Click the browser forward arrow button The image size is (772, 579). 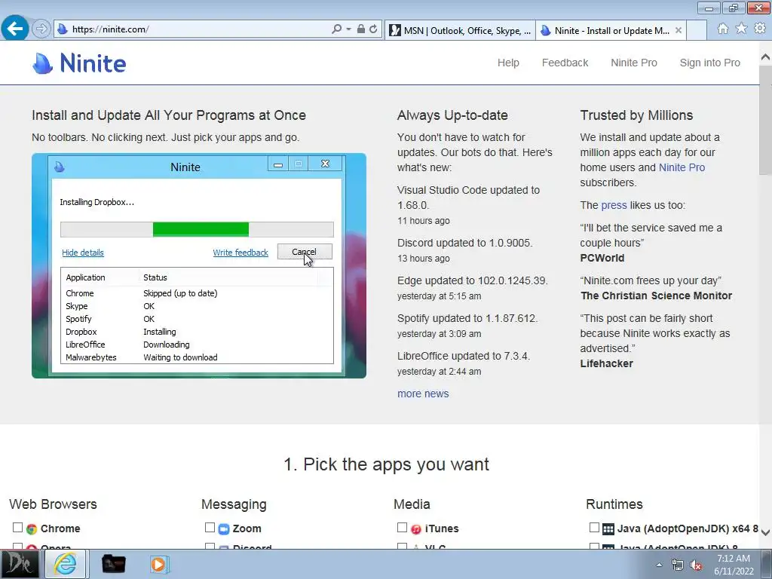coord(41,29)
